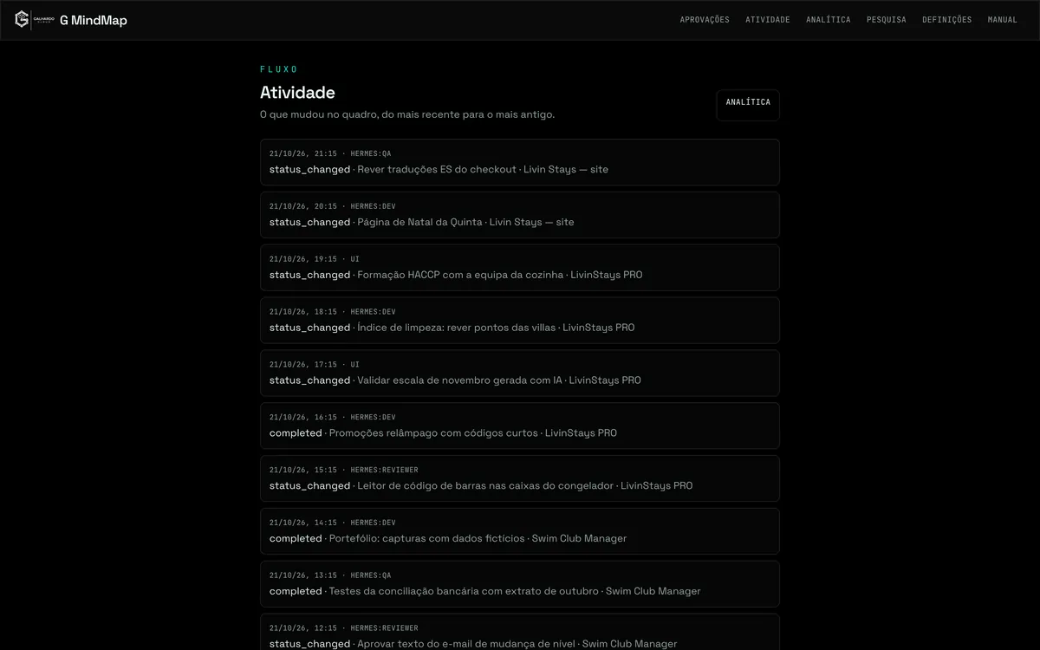Image resolution: width=1040 pixels, height=650 pixels.
Task: Open the Pesquisa nav item
Action: pos(887,20)
